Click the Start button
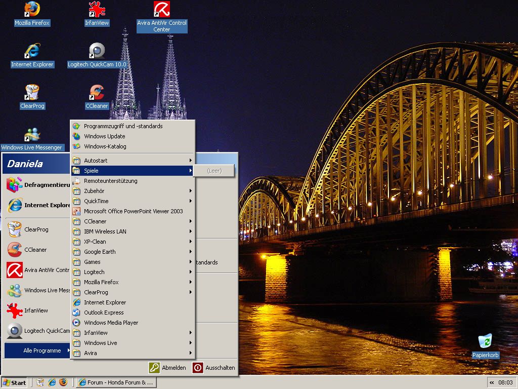 tap(14, 382)
